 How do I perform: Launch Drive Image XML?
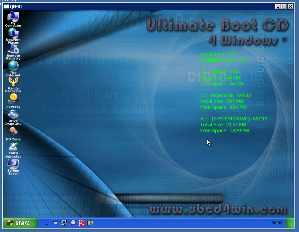[13, 117]
